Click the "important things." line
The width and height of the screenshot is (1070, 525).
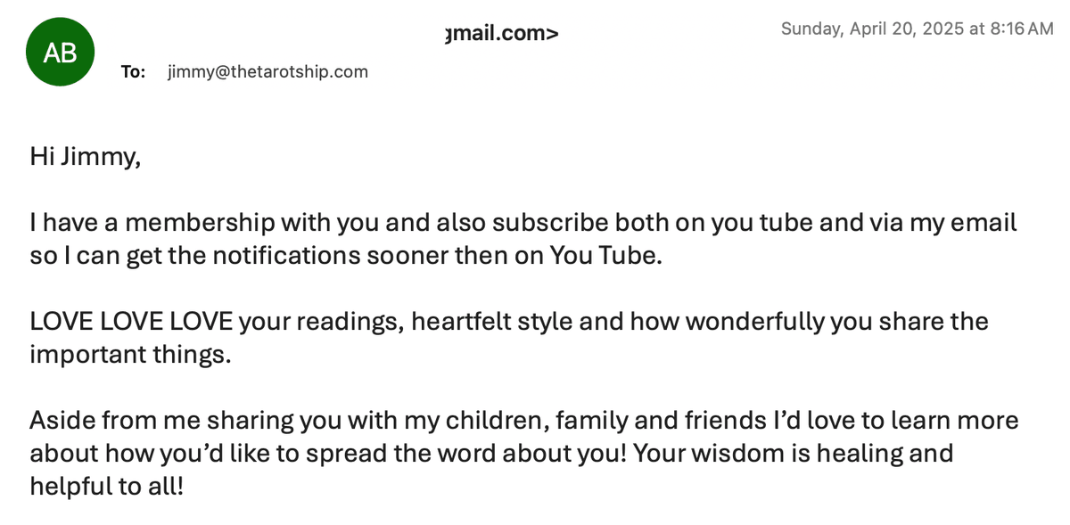pos(130,355)
